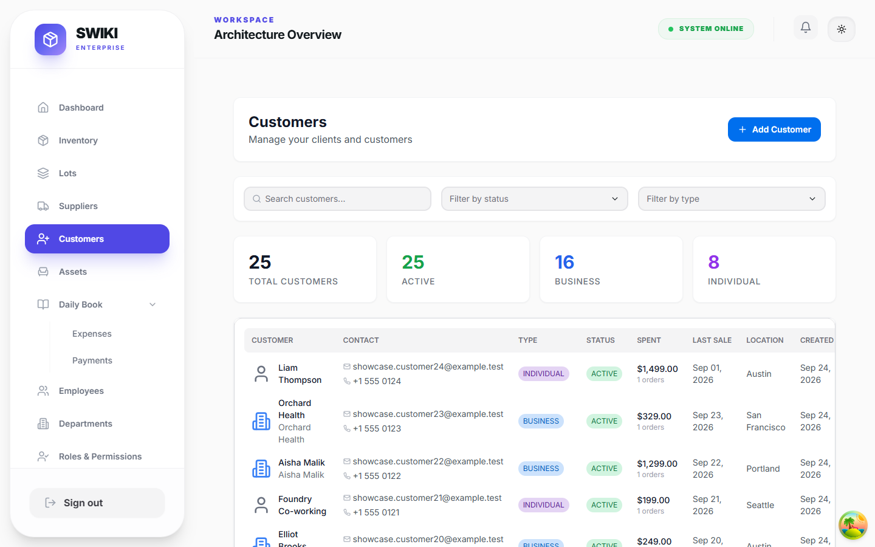This screenshot has height=547, width=875.
Task: Open the notifications bell icon
Action: click(806, 27)
